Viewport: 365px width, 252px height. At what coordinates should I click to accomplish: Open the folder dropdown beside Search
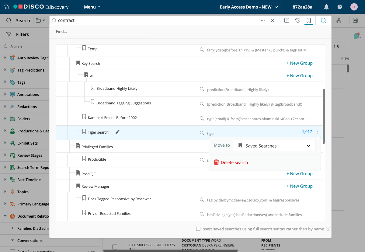(x=40, y=20)
